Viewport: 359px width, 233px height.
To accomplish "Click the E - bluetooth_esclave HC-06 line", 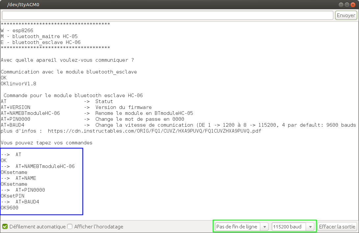I will tap(40, 42).
